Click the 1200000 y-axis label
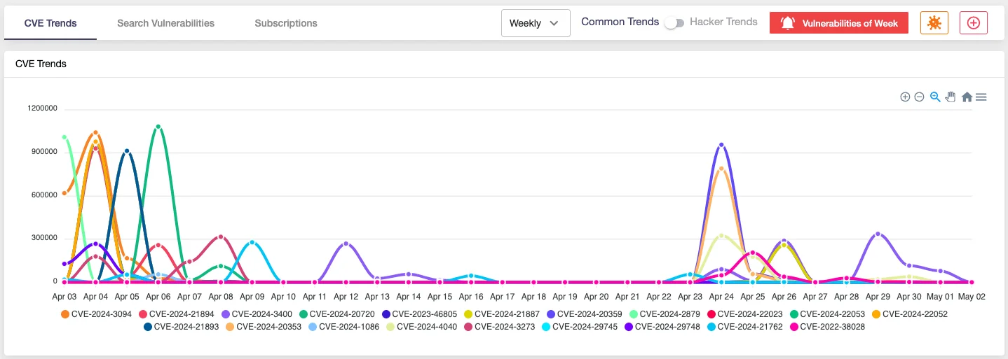 tap(43, 108)
